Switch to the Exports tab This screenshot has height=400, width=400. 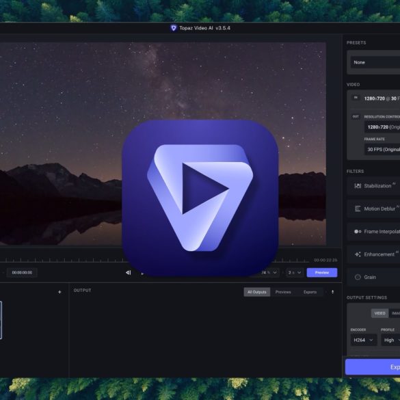[310, 292]
